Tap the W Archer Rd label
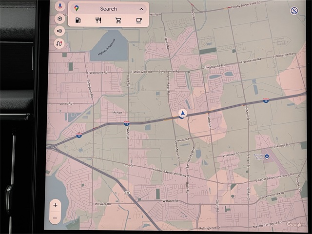This screenshot has width=312, height=234. tap(231, 155)
